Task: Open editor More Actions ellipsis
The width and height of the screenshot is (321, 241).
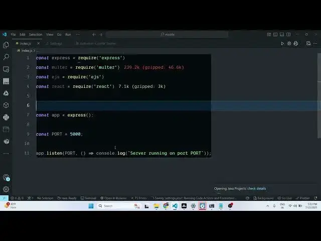Action: click(x=315, y=44)
